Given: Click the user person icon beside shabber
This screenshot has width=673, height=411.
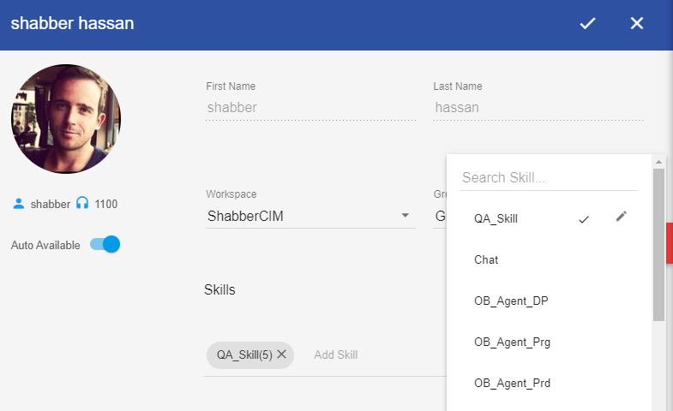Looking at the screenshot, I should [x=19, y=204].
